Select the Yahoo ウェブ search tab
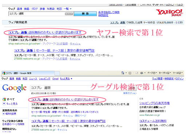The height and width of the screenshot is (137, 186). pos(12,9)
